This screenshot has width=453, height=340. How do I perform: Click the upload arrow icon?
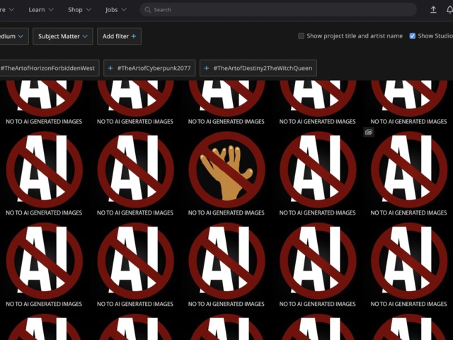tap(433, 9)
